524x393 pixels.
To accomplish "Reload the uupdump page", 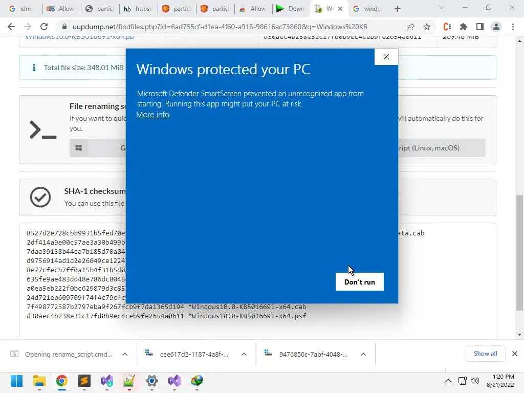I will point(44,27).
